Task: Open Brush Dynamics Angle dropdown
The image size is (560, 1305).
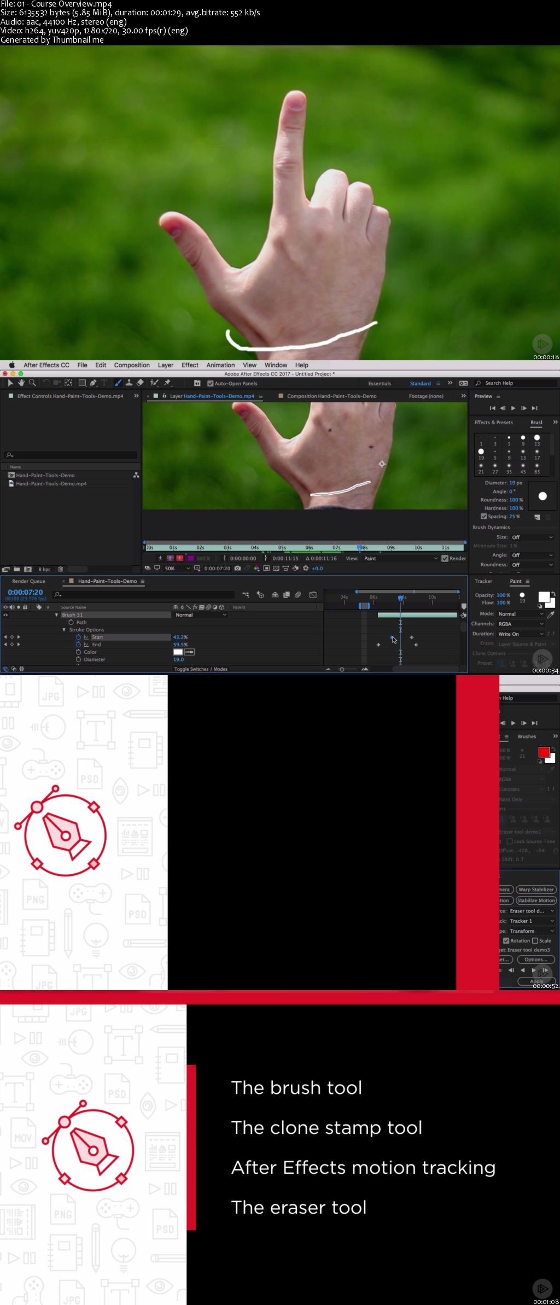Action: pos(532,555)
